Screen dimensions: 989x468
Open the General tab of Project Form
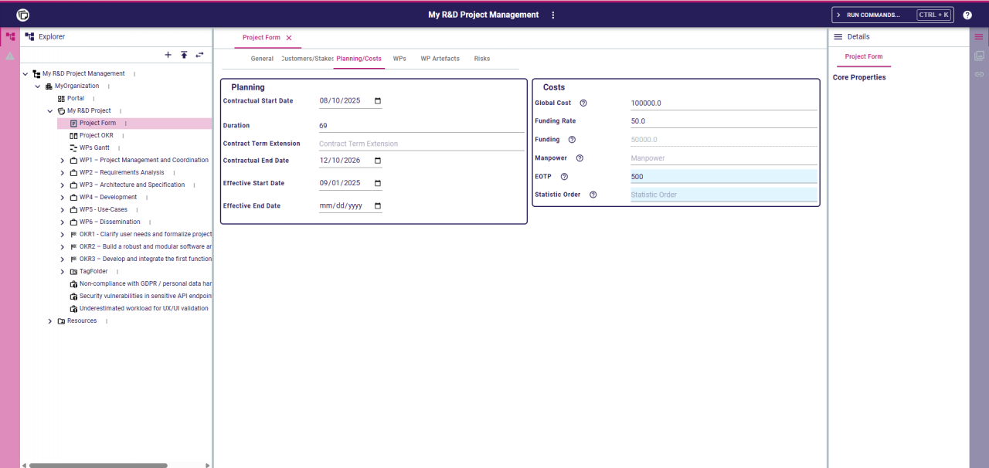pyautogui.click(x=262, y=58)
